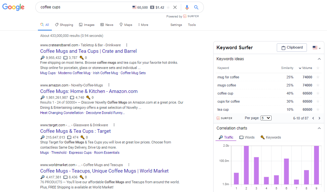
Task: Open the More search menu
Action: pos(143,25)
